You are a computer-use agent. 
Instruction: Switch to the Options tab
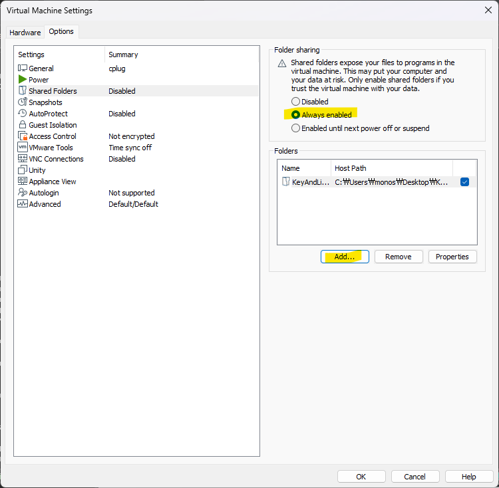pos(61,31)
